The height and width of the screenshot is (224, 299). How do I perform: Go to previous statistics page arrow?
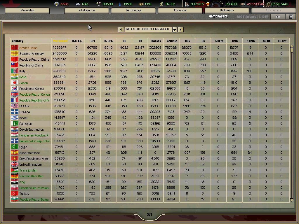tap(121, 29)
